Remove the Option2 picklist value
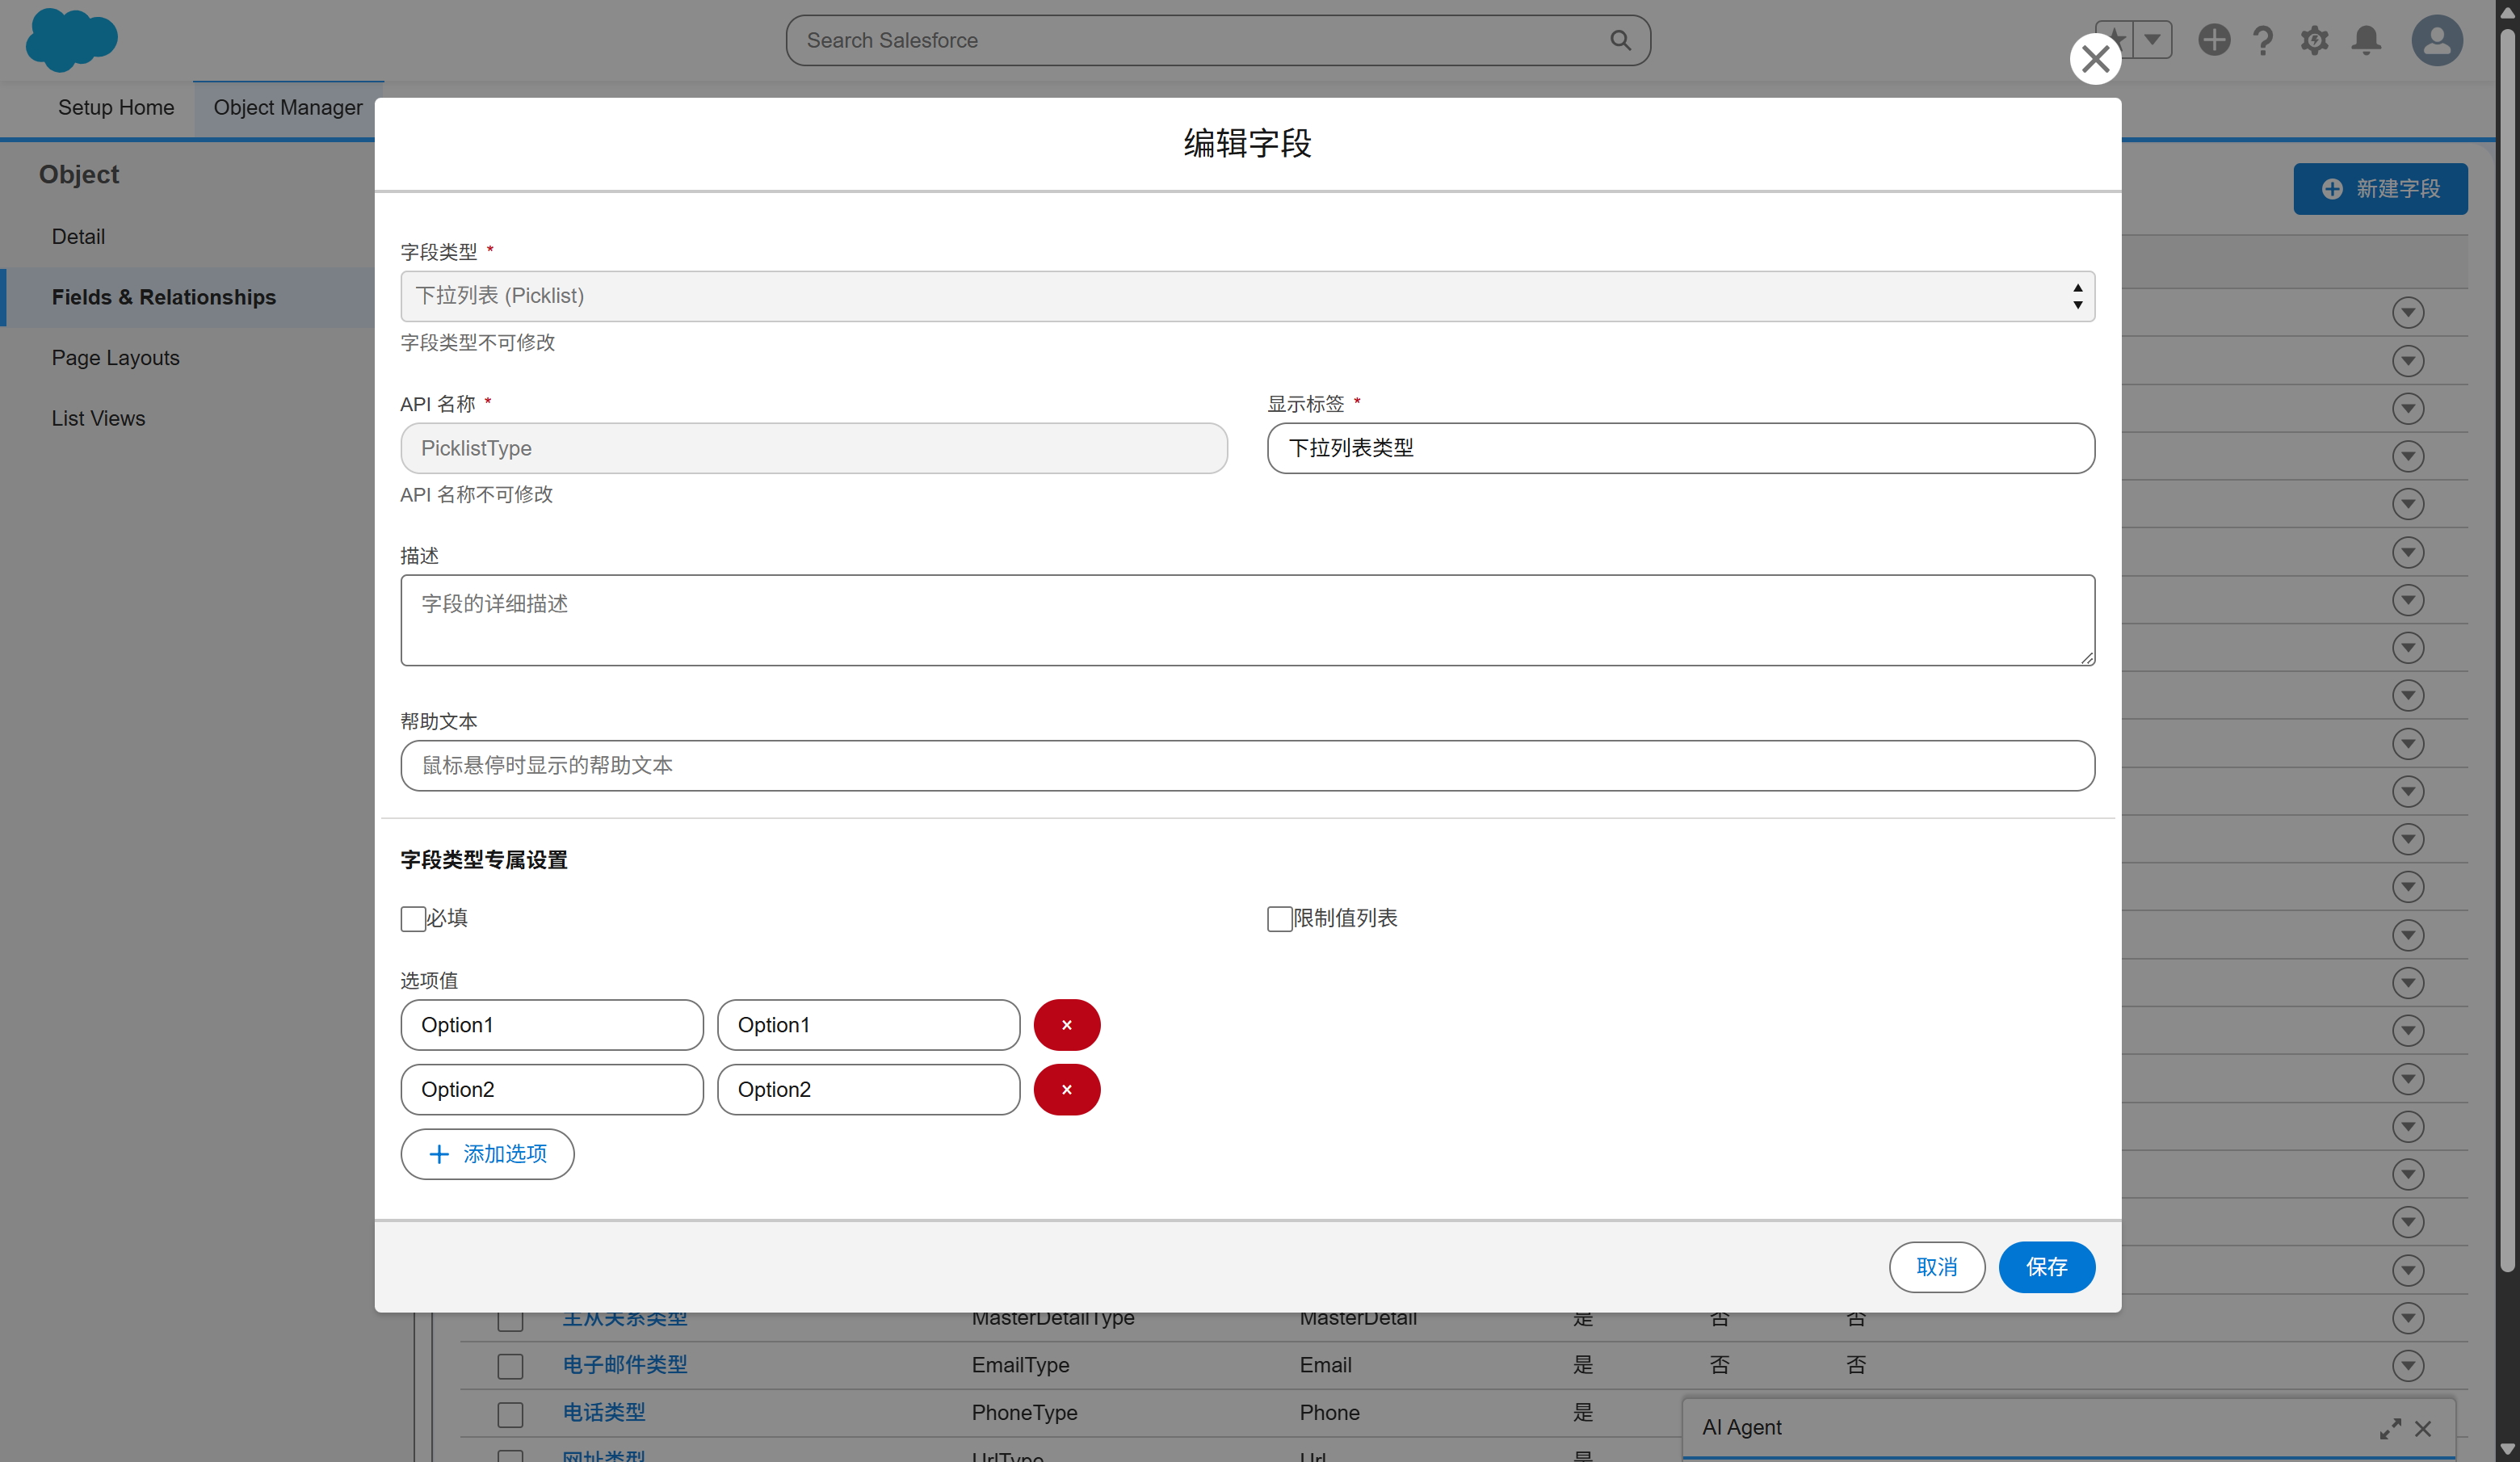Viewport: 2520px width, 1462px height. point(1067,1090)
